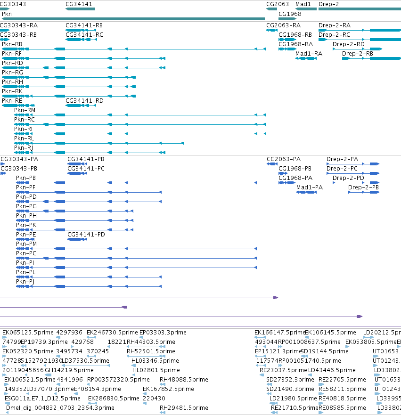The width and height of the screenshot is (401, 415).
Task: Open the Mad1-RA transcript label
Action: (x=309, y=53)
